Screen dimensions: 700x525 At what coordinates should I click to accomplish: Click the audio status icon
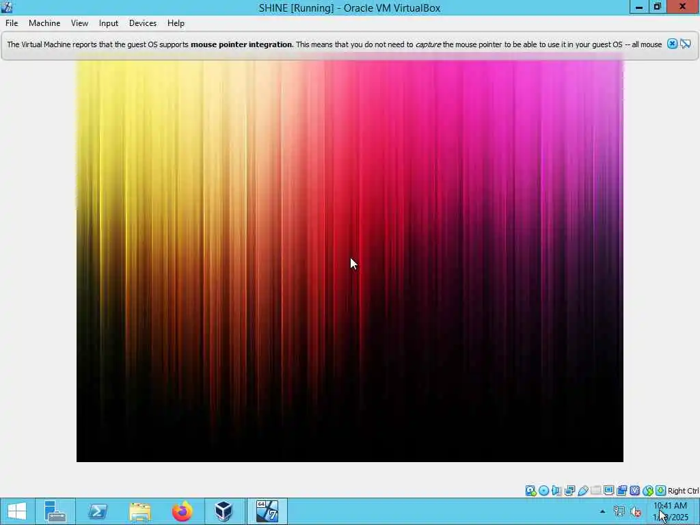(556, 491)
